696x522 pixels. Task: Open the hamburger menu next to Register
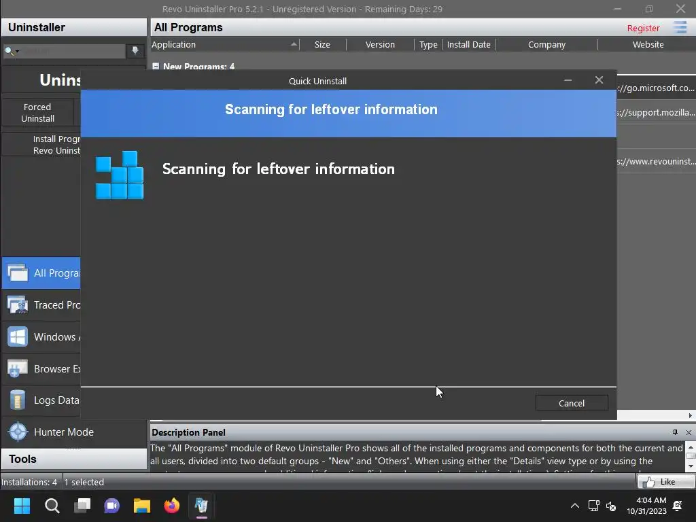click(x=680, y=27)
